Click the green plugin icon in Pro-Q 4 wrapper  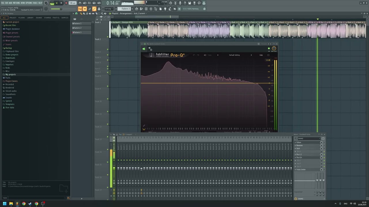tap(144, 49)
